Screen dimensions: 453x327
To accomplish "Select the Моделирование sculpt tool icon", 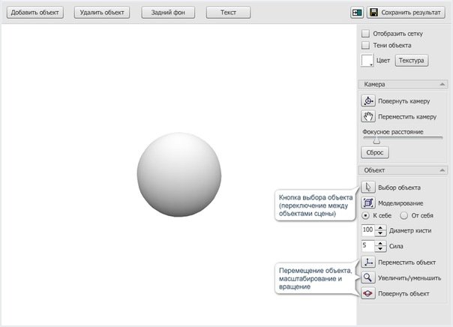I will [368, 202].
